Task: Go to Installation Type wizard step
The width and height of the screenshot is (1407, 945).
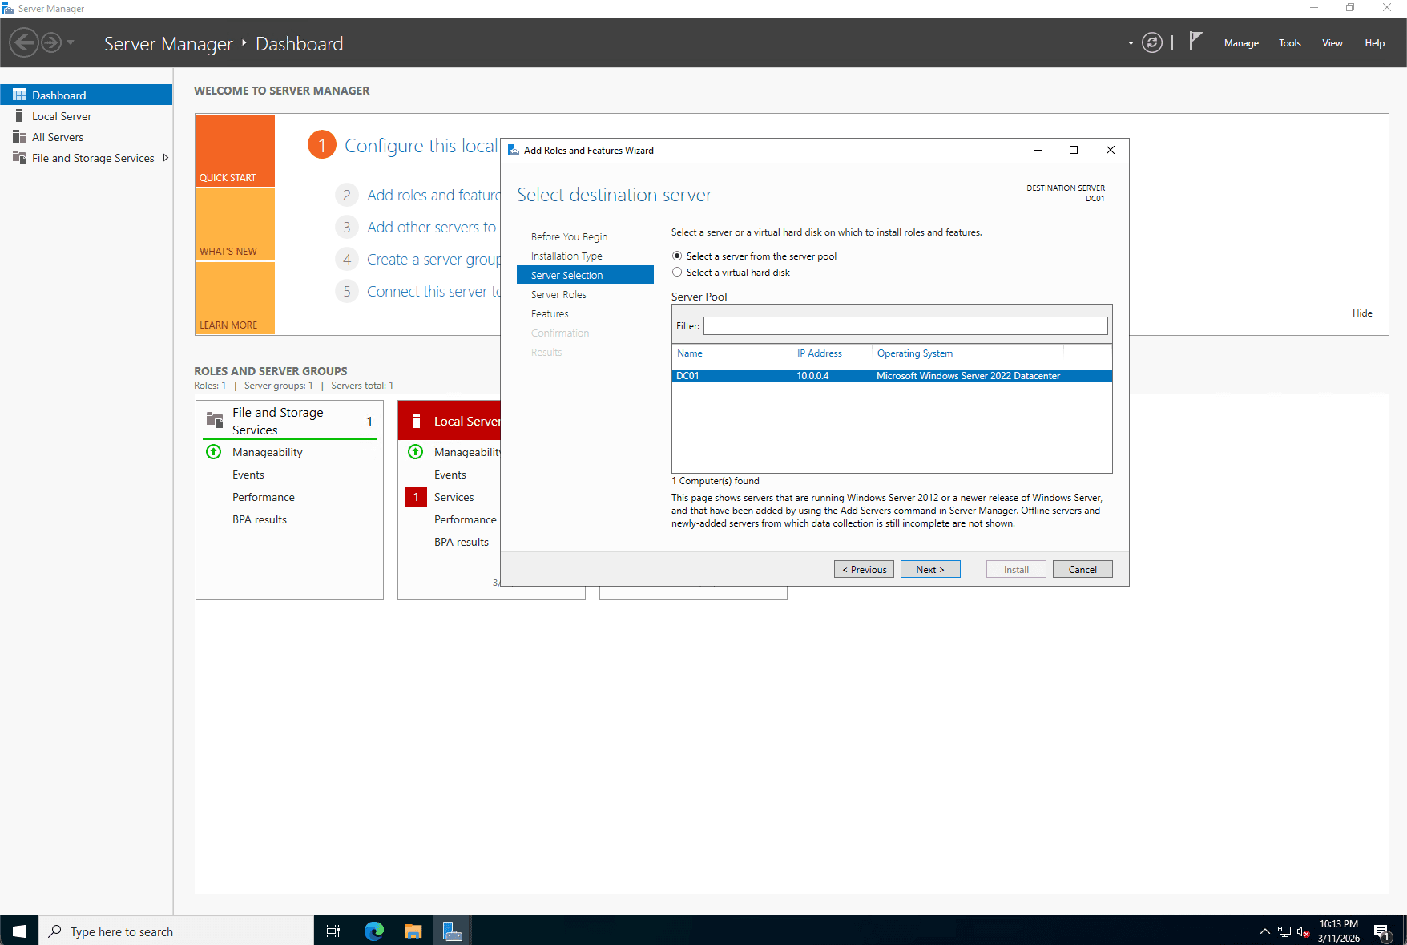Action: tap(566, 256)
